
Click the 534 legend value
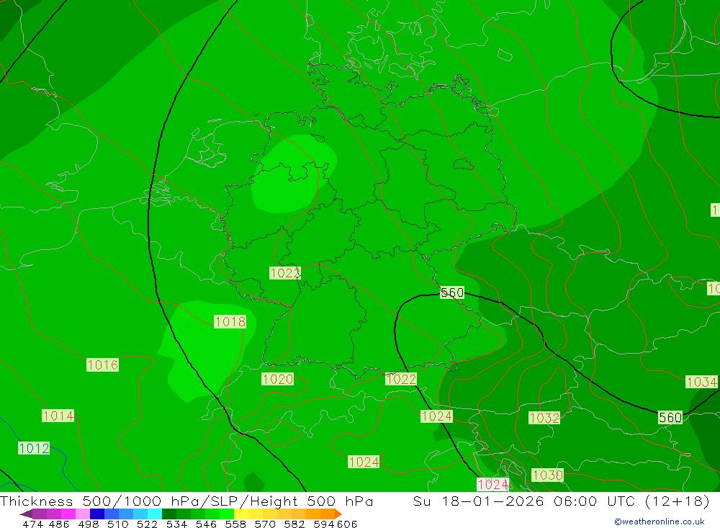(176, 524)
